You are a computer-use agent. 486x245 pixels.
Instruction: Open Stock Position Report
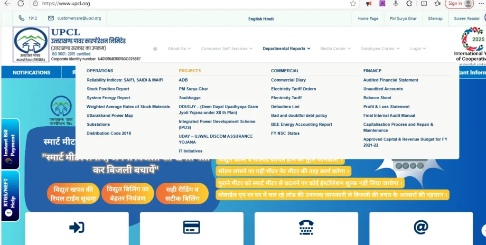coord(108,89)
